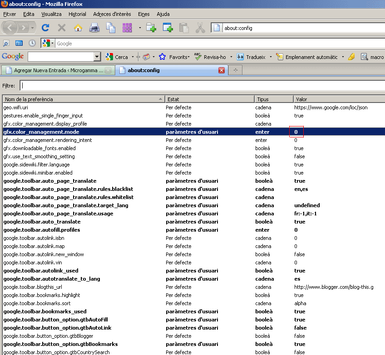Click the yellow highlighter icon
The height and width of the screenshot is (355, 385).
pos(351,57)
